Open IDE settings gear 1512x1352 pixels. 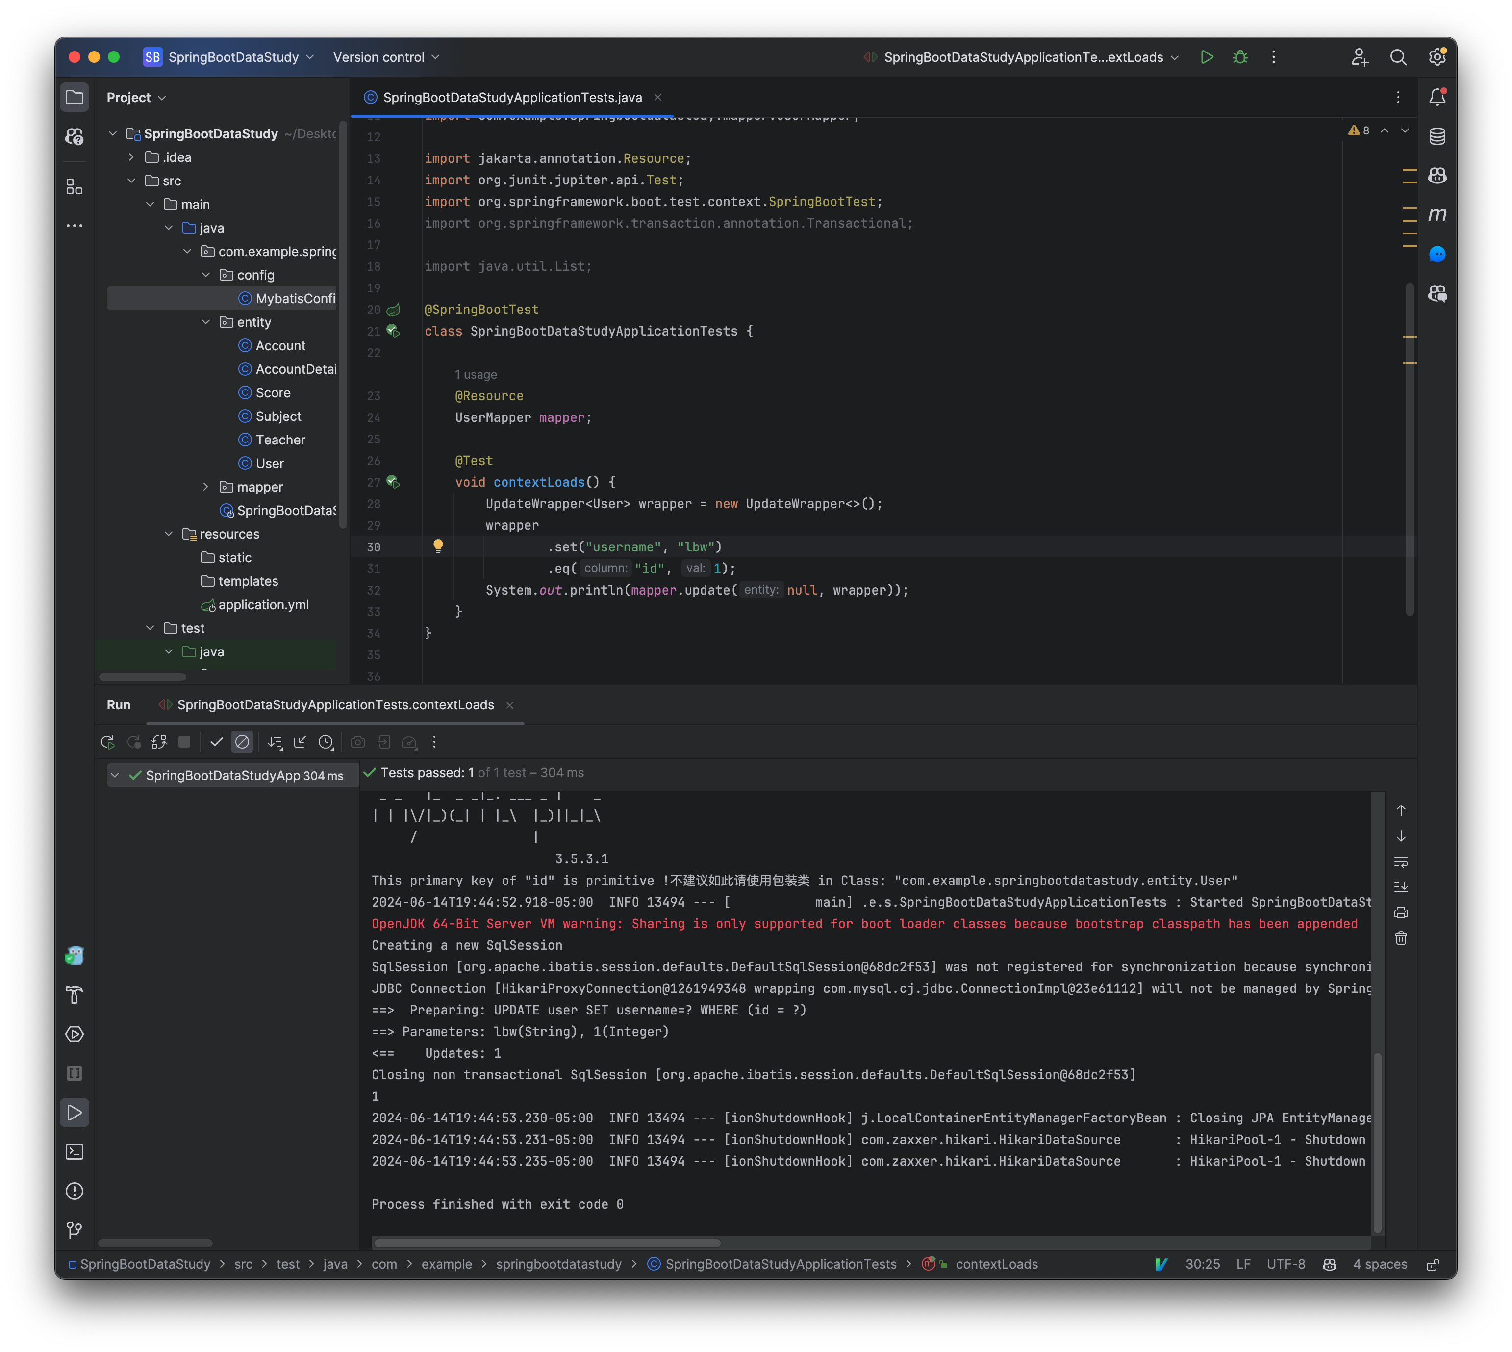(x=1438, y=57)
